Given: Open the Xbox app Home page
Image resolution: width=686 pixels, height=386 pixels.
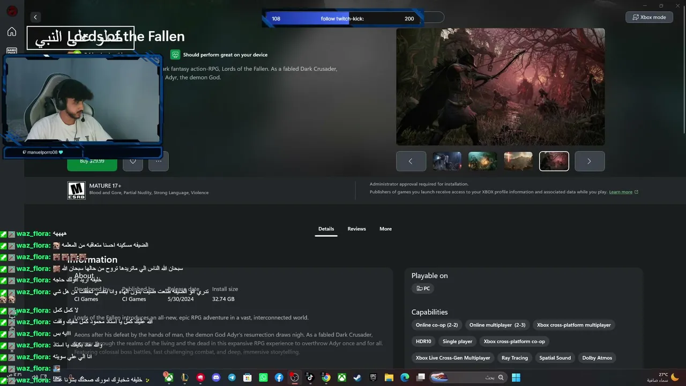Looking at the screenshot, I should pyautogui.click(x=12, y=32).
